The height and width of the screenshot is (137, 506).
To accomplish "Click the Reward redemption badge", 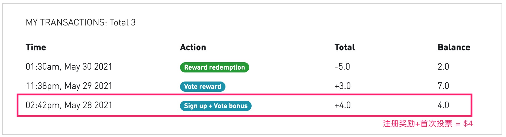I will (x=214, y=67).
